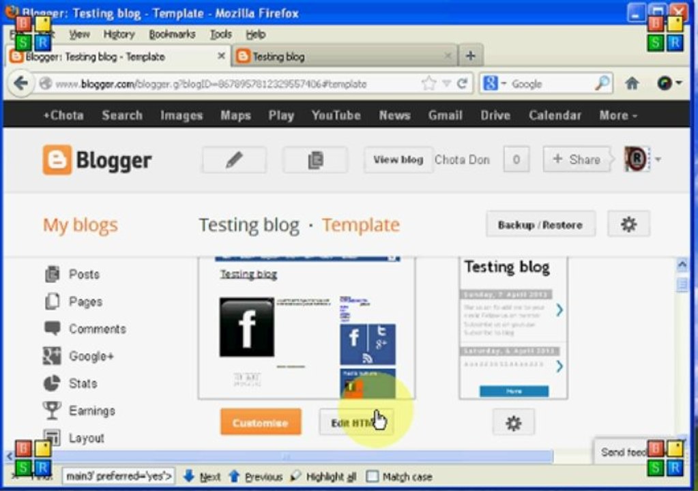Click the site identity globe icon

point(46,83)
